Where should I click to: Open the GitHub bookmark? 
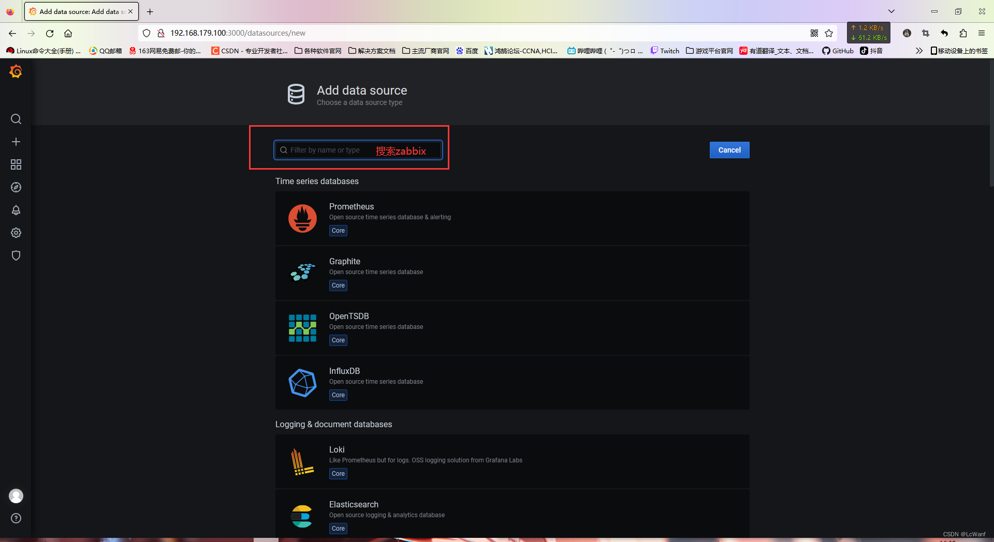[x=838, y=51]
